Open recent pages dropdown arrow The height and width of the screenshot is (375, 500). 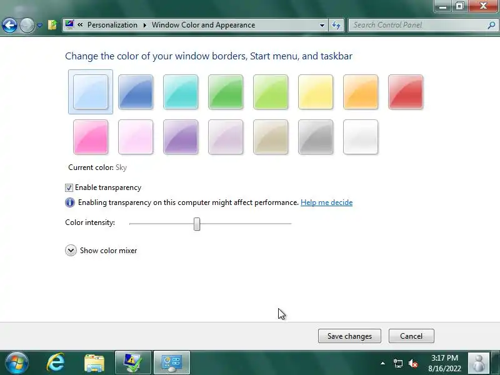[x=39, y=25]
